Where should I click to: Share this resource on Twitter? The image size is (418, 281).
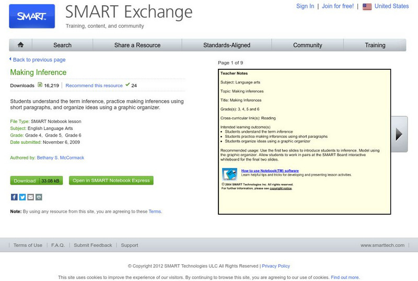coord(22,197)
